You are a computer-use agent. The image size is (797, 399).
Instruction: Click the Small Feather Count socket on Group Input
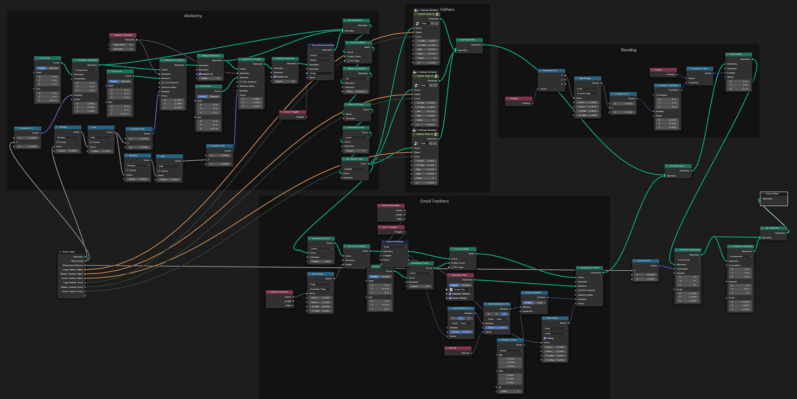(x=85, y=291)
